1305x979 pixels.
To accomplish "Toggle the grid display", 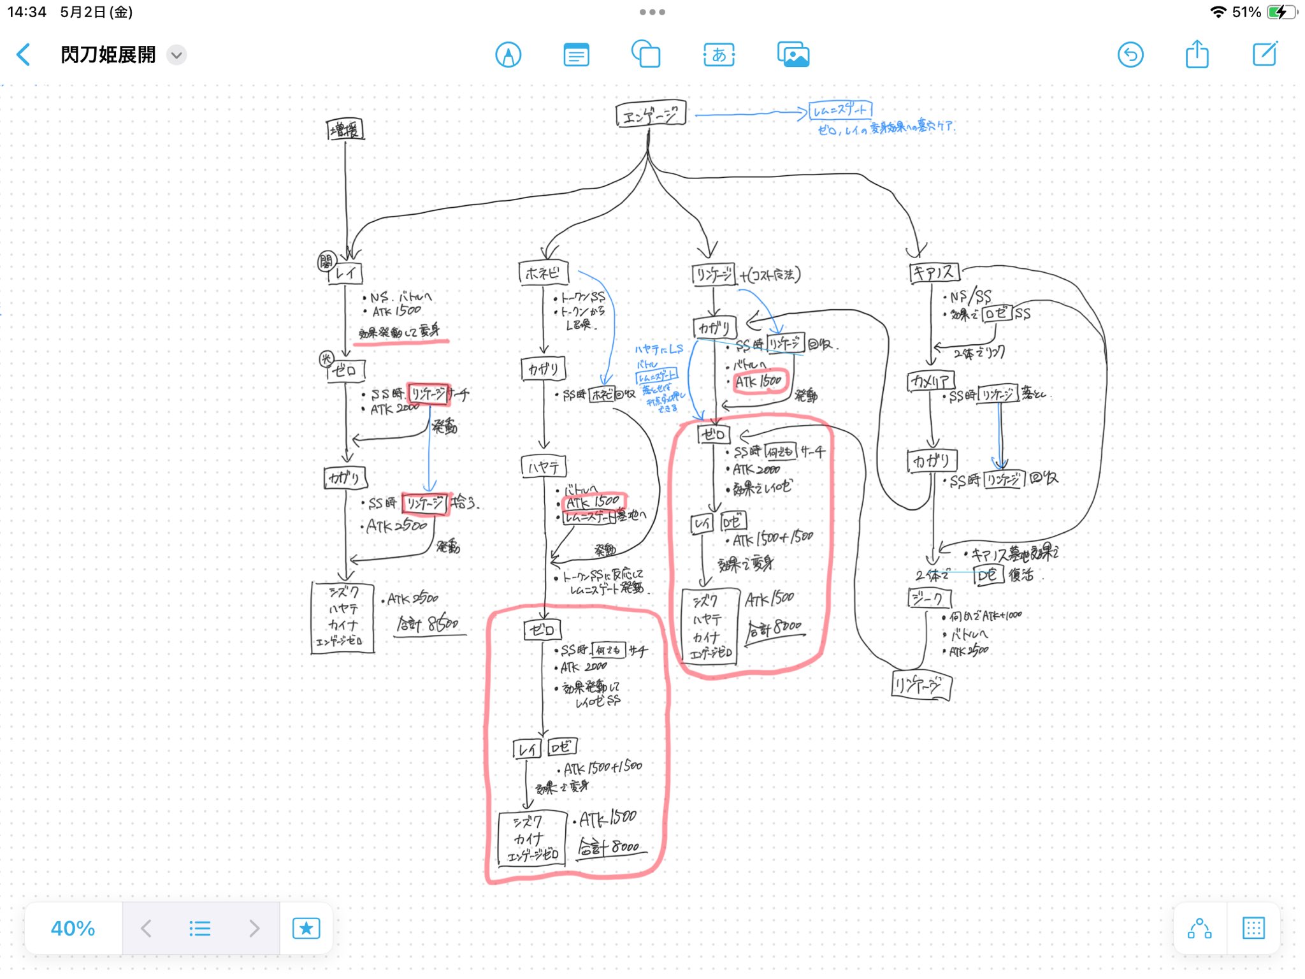I will tap(1253, 928).
